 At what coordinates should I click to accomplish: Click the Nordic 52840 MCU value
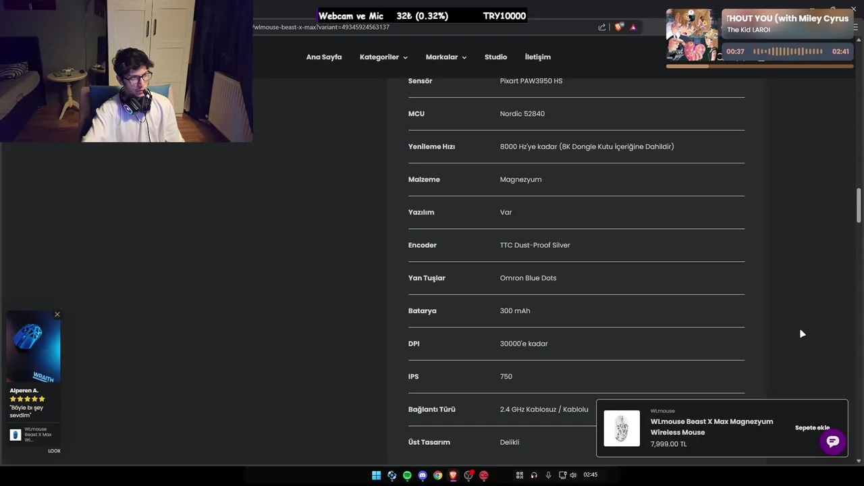[522, 113]
